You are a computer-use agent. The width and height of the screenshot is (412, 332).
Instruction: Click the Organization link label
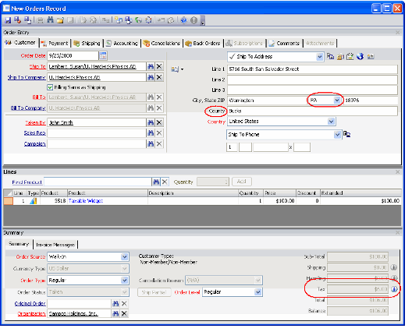pyautogui.click(x=31, y=313)
